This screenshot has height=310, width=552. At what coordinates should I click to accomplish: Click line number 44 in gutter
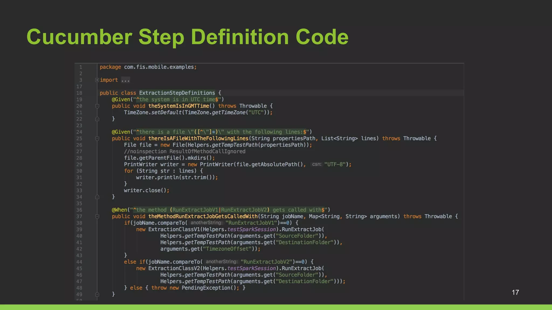coord(79,262)
